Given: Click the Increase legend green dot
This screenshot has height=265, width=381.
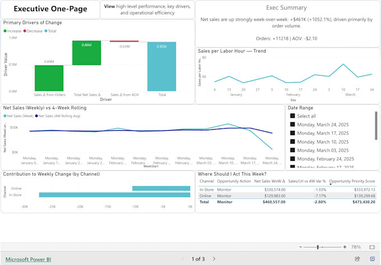Looking at the screenshot, I should pos(5,31).
